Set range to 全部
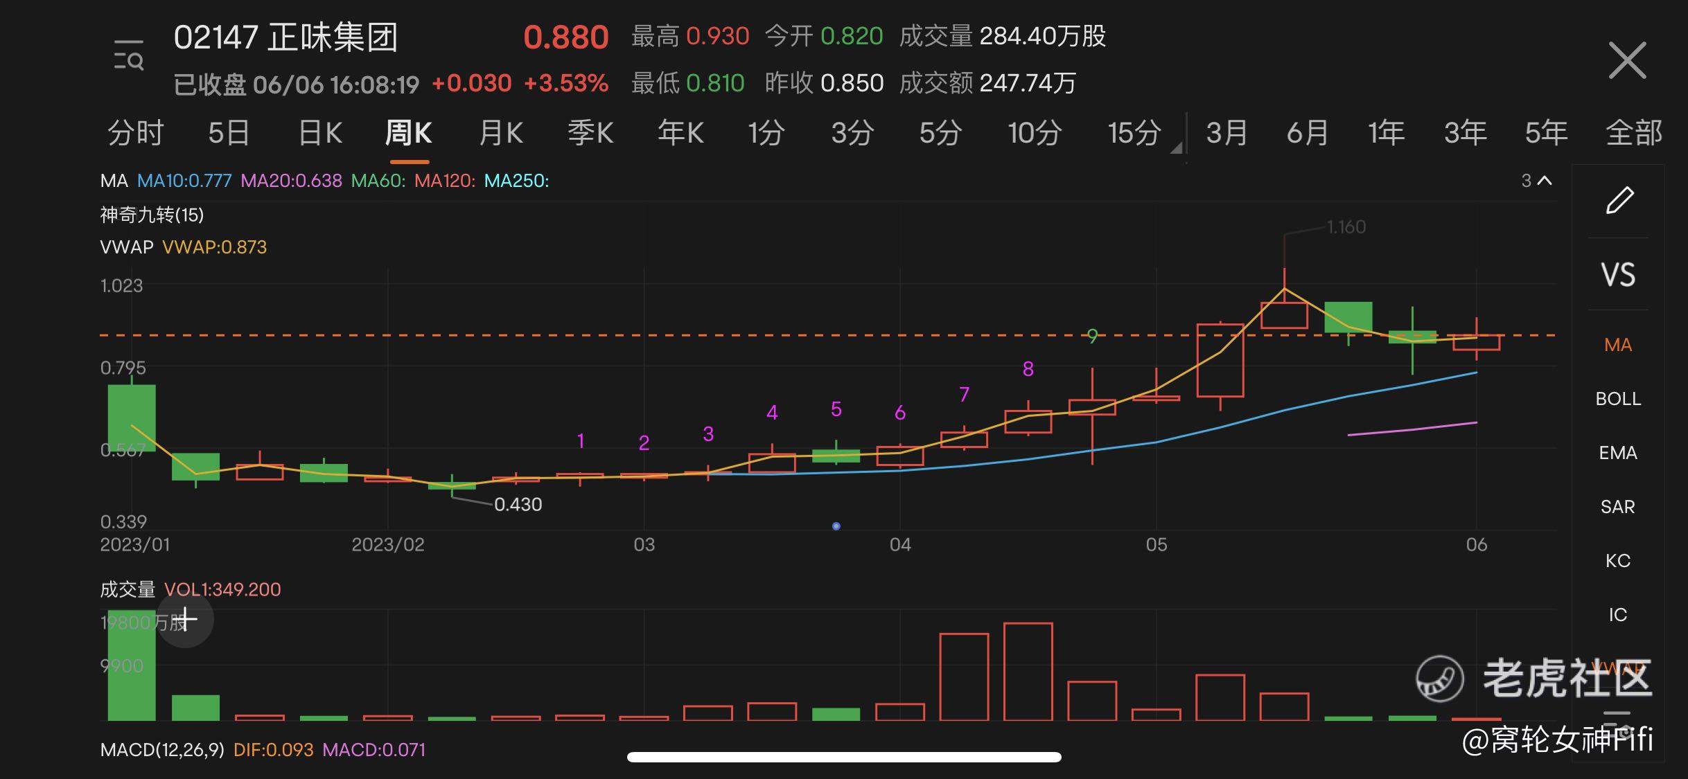This screenshot has width=1688, height=779. (x=1633, y=133)
